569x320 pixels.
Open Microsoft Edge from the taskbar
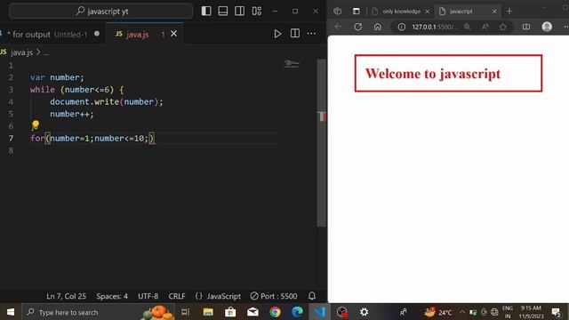click(297, 312)
